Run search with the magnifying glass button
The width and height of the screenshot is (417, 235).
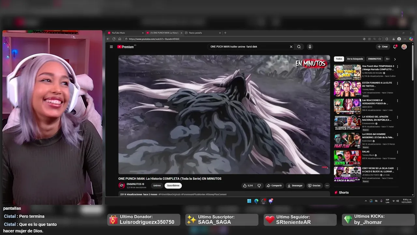coord(299,47)
